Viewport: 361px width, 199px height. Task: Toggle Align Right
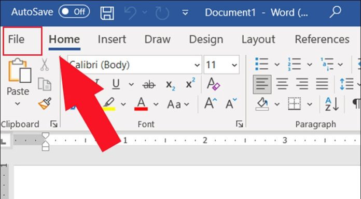click(302, 84)
